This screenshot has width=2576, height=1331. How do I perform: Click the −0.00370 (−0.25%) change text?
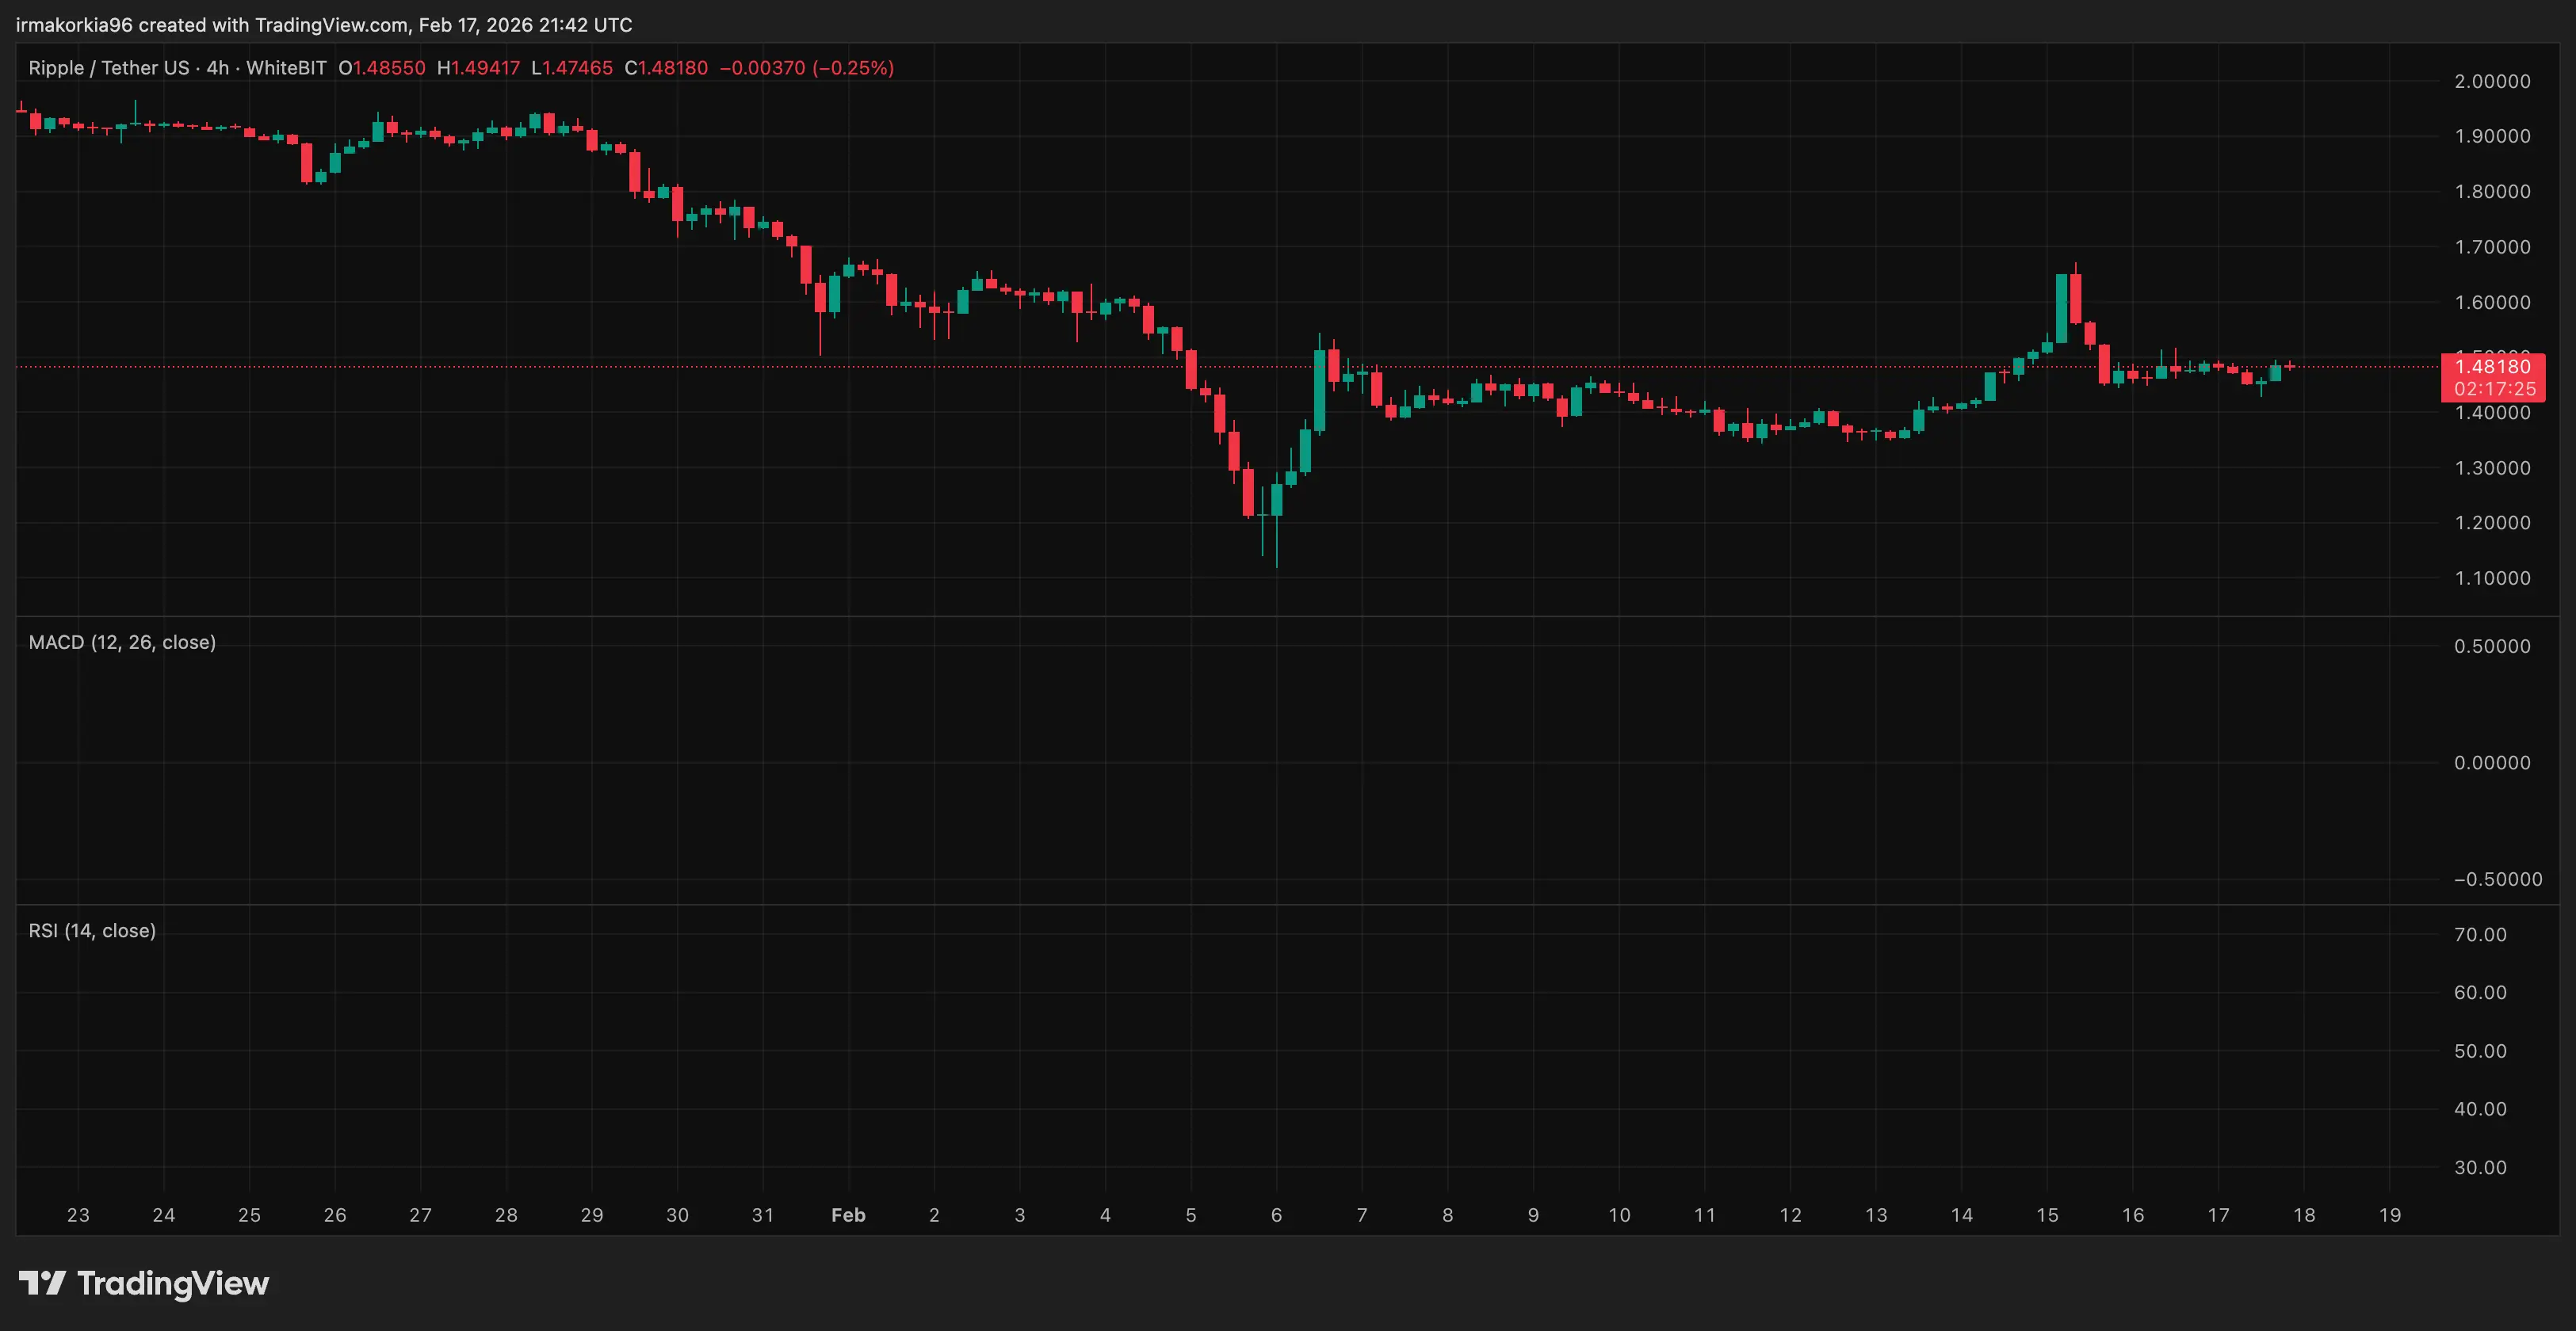806,68
